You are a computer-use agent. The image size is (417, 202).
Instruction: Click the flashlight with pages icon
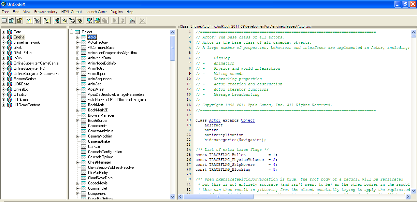click(x=37, y=21)
